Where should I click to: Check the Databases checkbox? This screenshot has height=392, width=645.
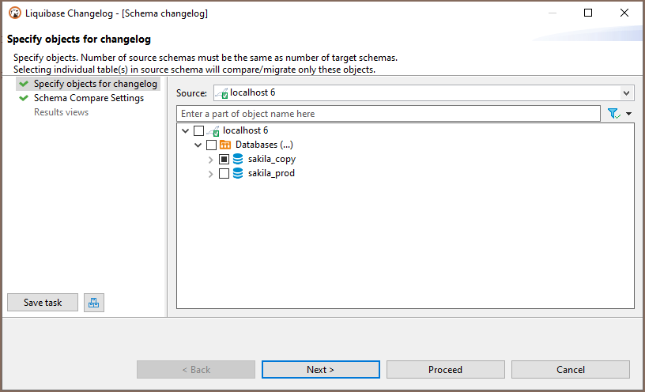tap(211, 145)
